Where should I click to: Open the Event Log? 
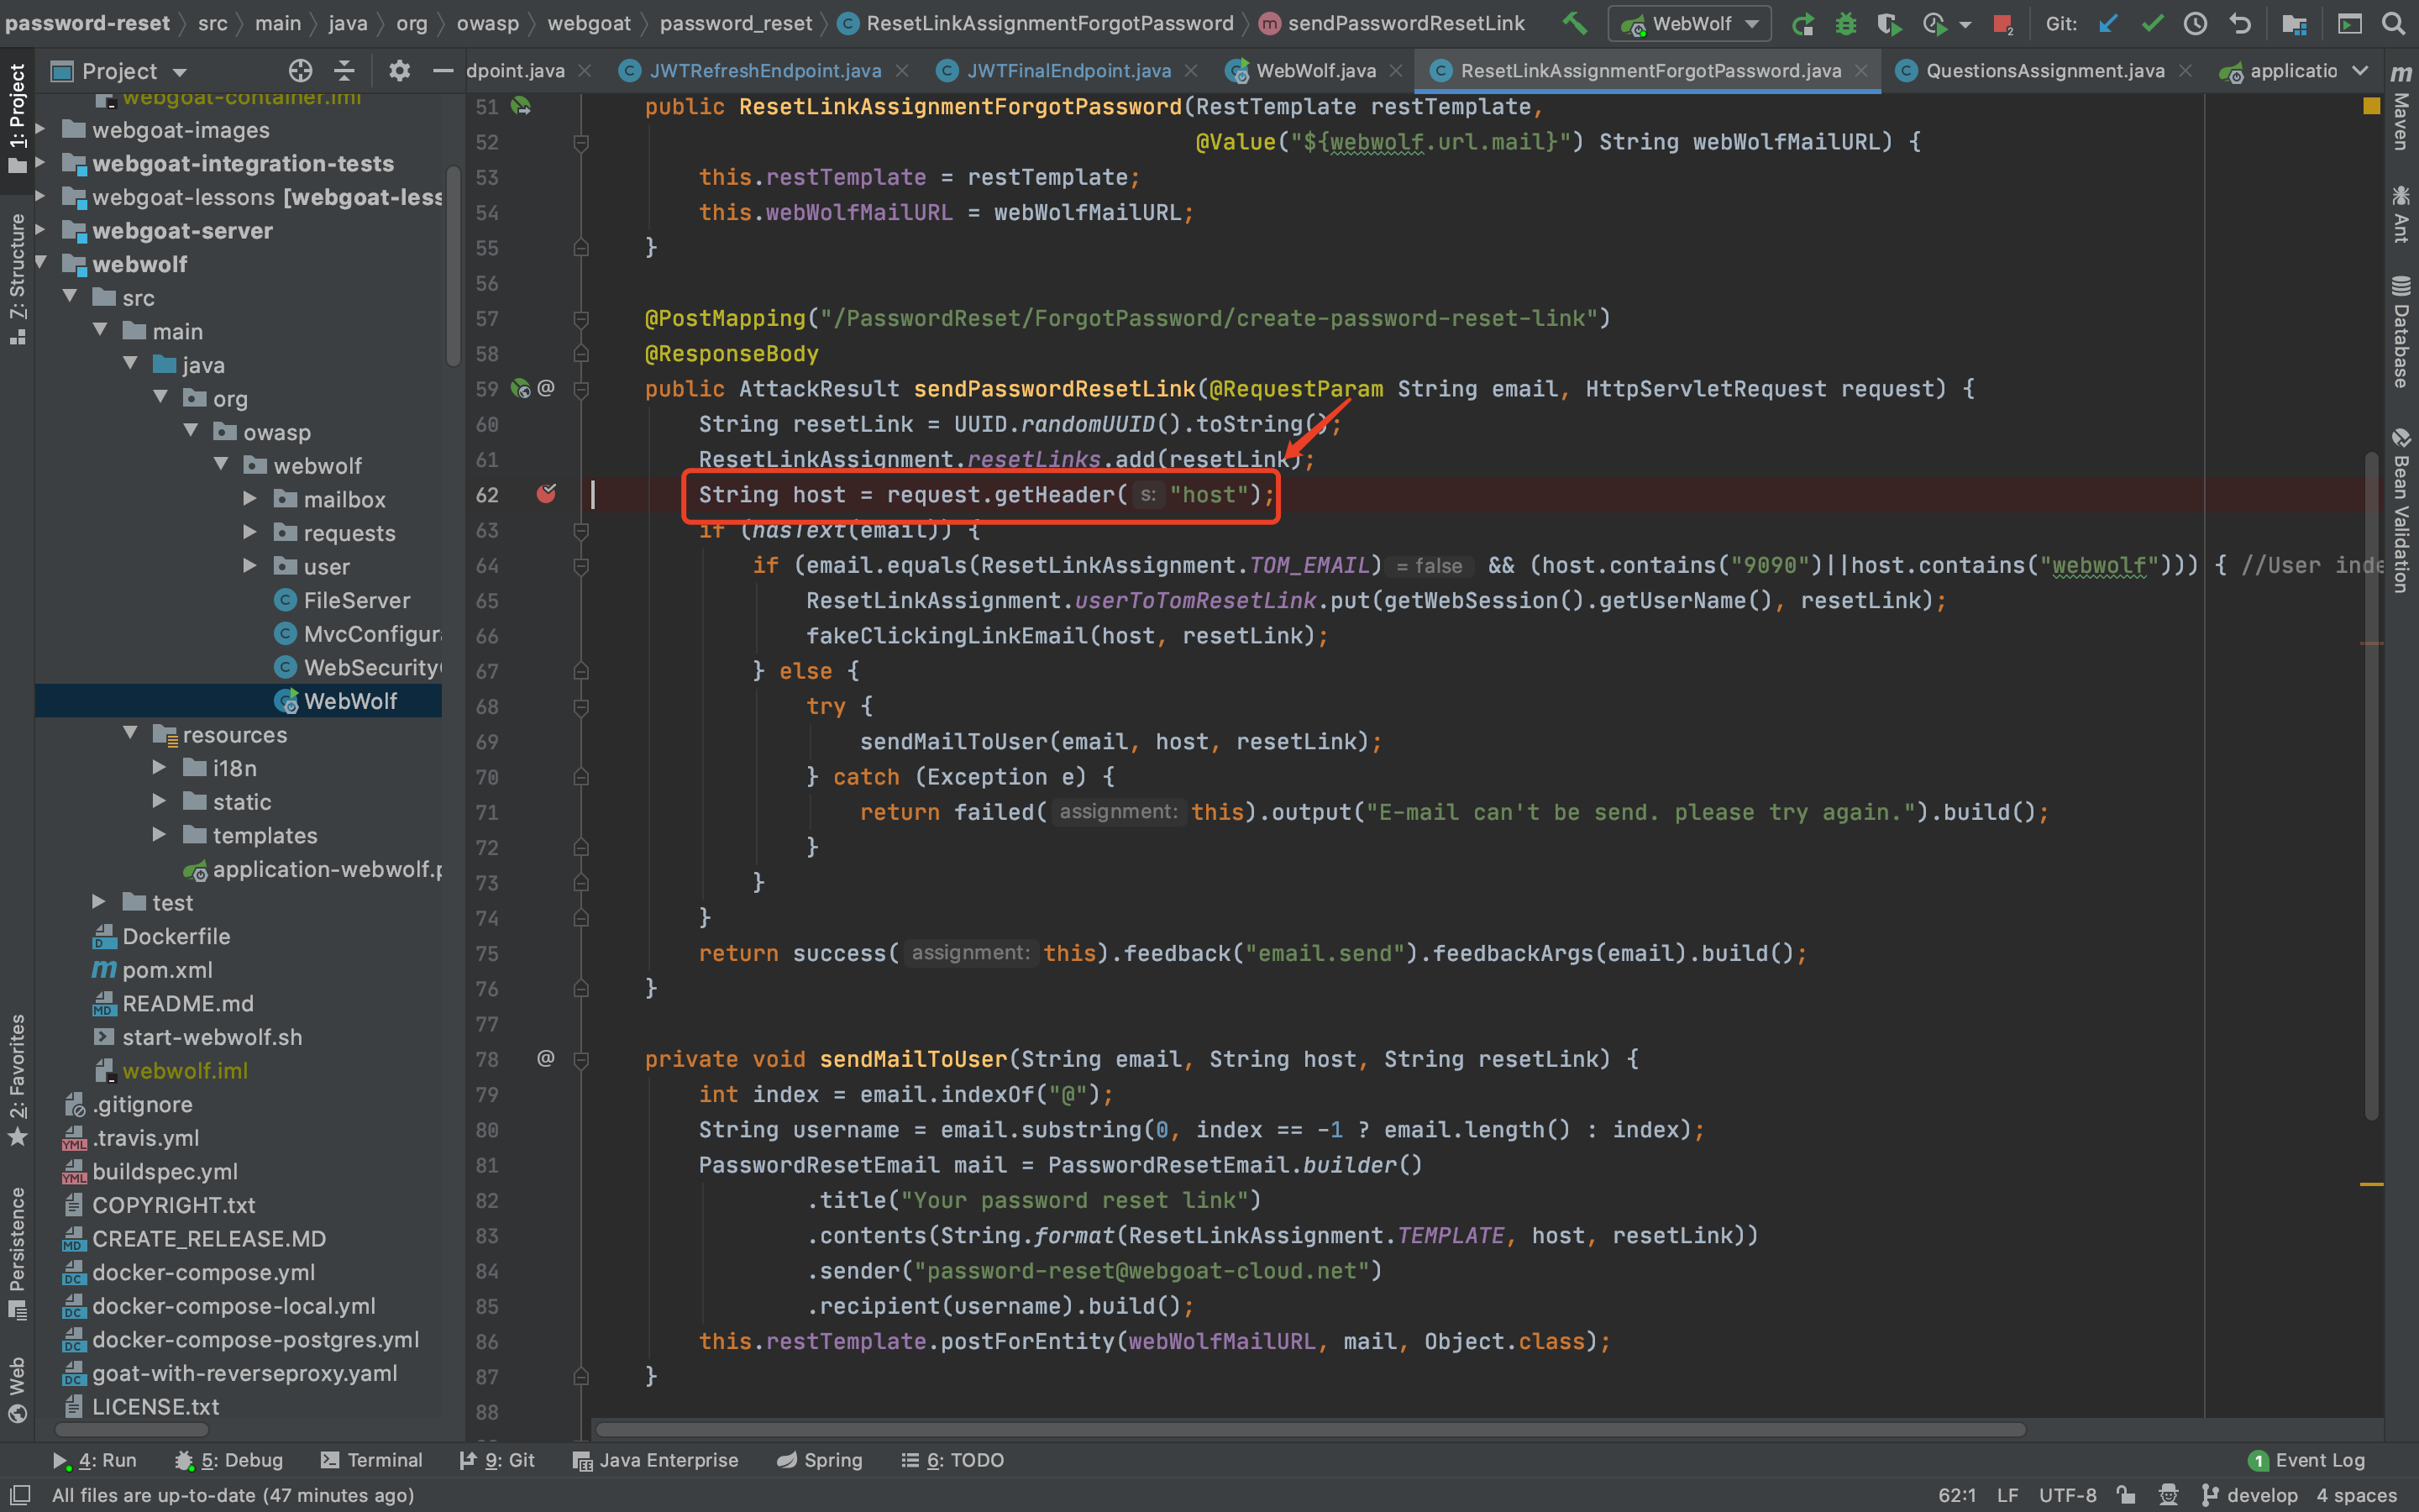coord(2307,1460)
